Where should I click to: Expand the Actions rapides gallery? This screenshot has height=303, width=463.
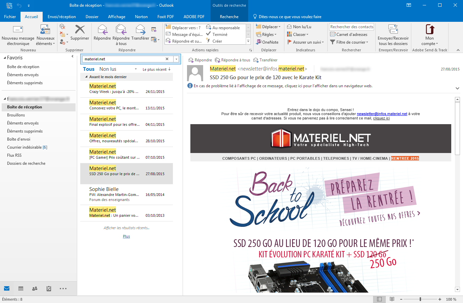[x=248, y=41]
